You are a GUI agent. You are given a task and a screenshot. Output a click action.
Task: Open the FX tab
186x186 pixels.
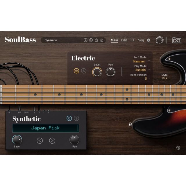coord(133,40)
